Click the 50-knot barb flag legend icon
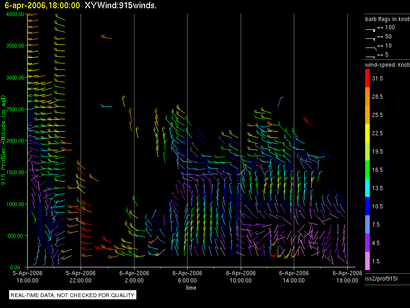 [370, 39]
